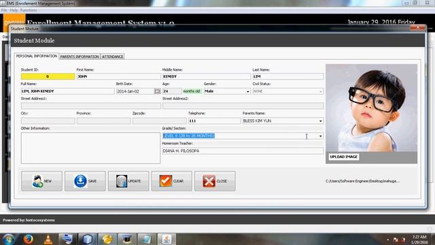Click the date text January 29, 2016
435x245 pixels.
(x=381, y=22)
